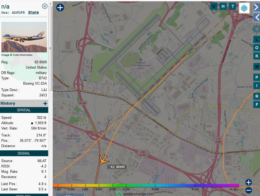This screenshot has width=260, height=196.
Task: Zoom out with the map minus button
Action: pyautogui.click(x=248, y=190)
